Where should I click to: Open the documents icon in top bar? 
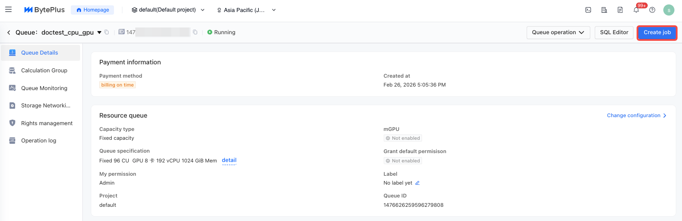tap(620, 10)
